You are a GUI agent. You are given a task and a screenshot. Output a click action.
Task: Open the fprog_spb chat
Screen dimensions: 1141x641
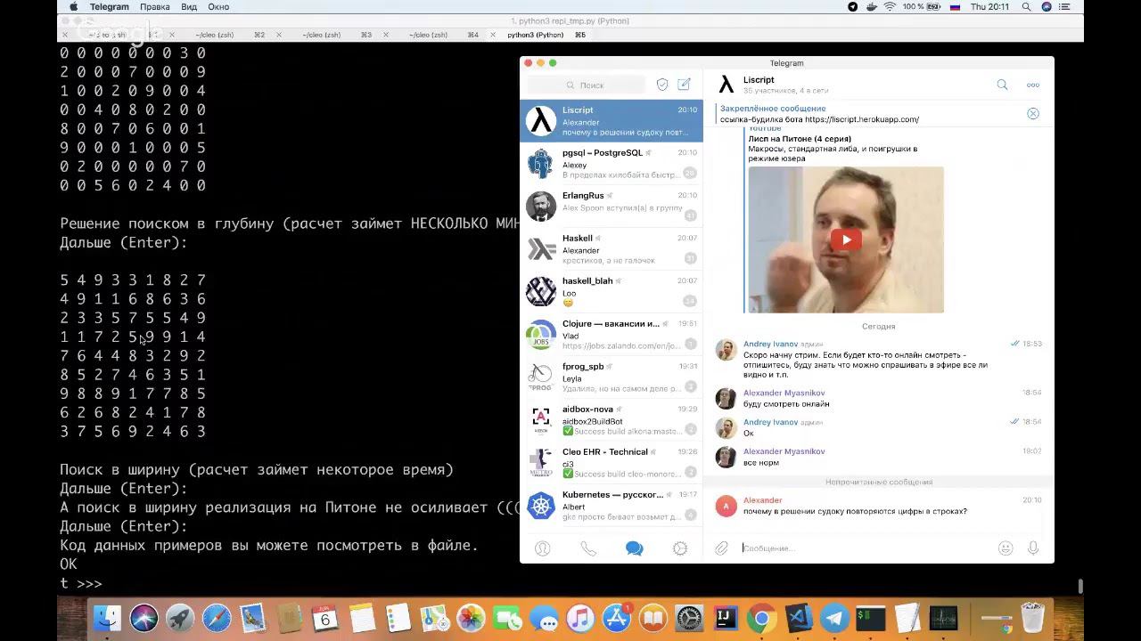pos(612,377)
